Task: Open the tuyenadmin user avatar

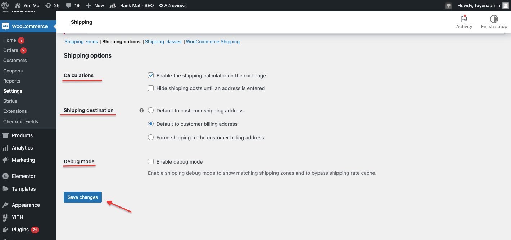Action: point(506,5)
